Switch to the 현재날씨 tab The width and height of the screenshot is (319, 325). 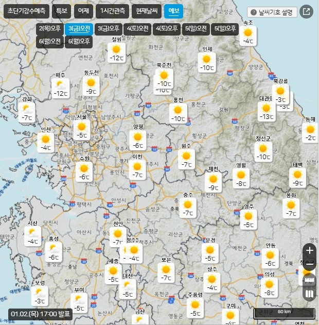[x=147, y=11]
